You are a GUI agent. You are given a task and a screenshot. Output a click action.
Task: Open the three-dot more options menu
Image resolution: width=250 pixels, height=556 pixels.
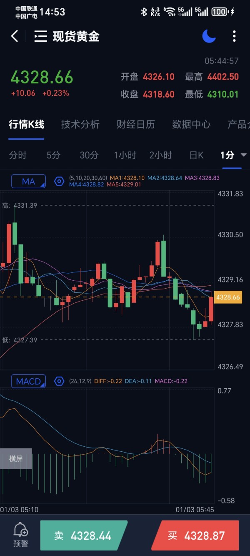(234, 36)
